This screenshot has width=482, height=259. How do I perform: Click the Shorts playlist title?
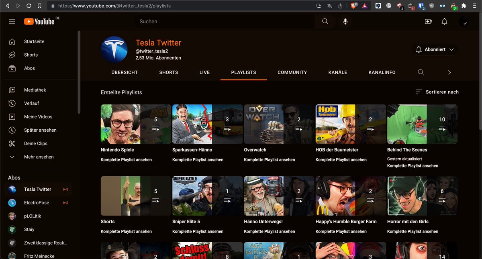[108, 222]
